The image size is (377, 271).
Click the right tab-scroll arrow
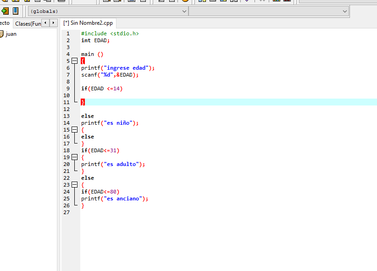tap(53, 23)
